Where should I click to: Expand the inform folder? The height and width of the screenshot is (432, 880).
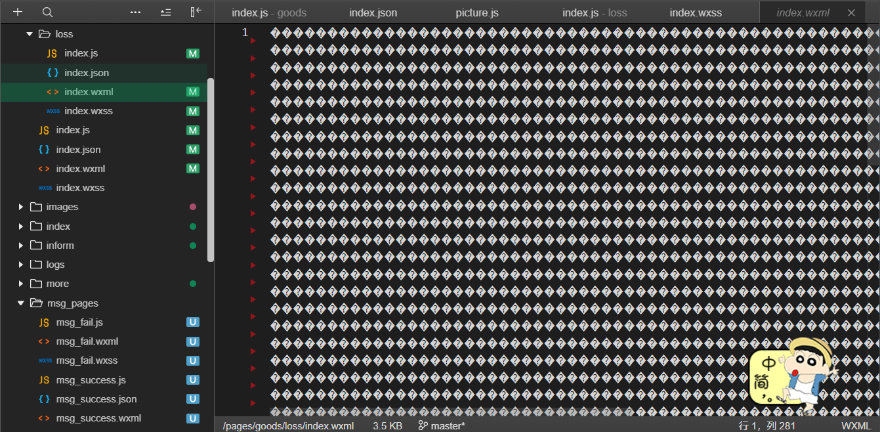(21, 245)
